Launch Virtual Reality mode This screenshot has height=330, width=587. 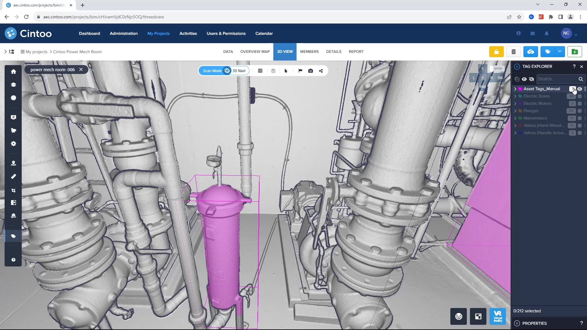(x=498, y=317)
